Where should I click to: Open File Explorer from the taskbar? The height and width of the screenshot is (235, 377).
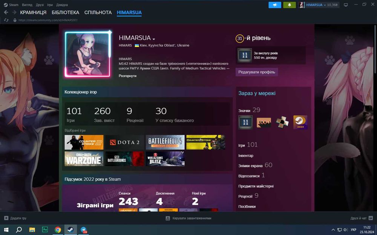32,230
